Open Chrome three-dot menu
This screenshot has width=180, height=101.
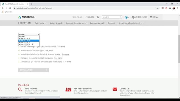177,8
